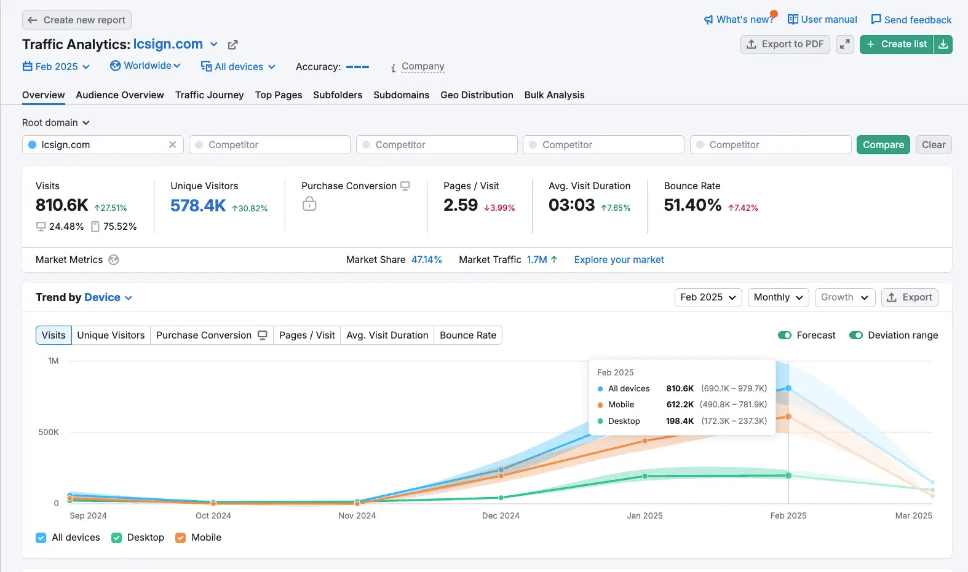Select the Overview tab
This screenshot has width=968, height=572.
point(43,95)
